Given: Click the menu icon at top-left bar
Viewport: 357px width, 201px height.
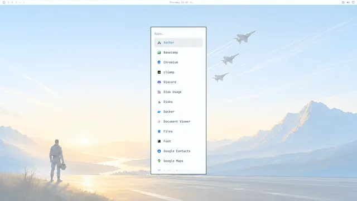Looking at the screenshot, I should [4, 2].
